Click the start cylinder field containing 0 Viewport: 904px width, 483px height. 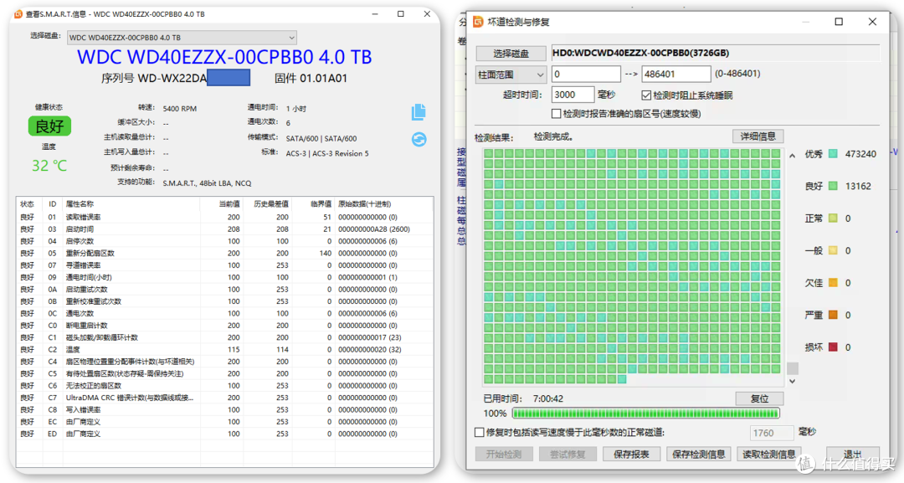586,75
